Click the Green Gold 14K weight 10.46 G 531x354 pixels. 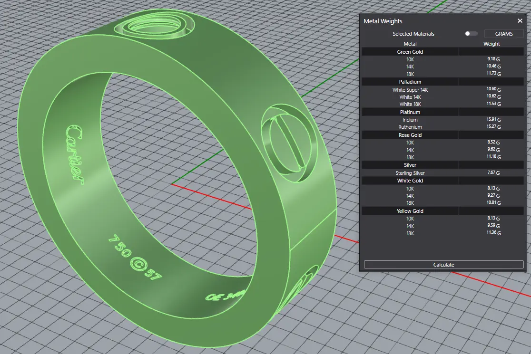click(494, 66)
